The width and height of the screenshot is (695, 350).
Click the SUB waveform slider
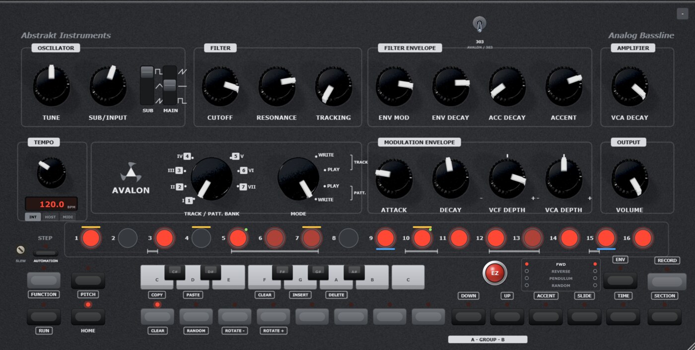147,84
